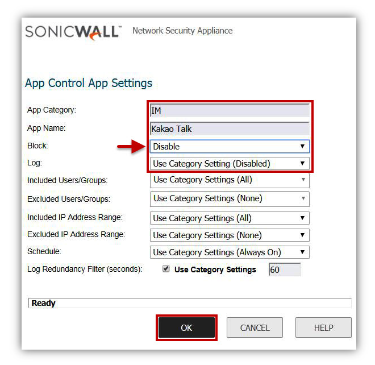Click the HELP button
Image resolution: width=375 pixels, height=365 pixels.
(323, 327)
